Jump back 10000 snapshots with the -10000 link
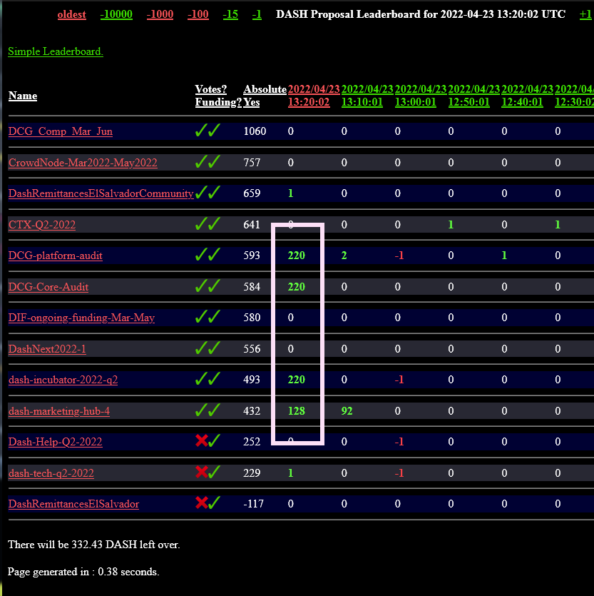Image resolution: width=594 pixels, height=596 pixels. tap(116, 14)
